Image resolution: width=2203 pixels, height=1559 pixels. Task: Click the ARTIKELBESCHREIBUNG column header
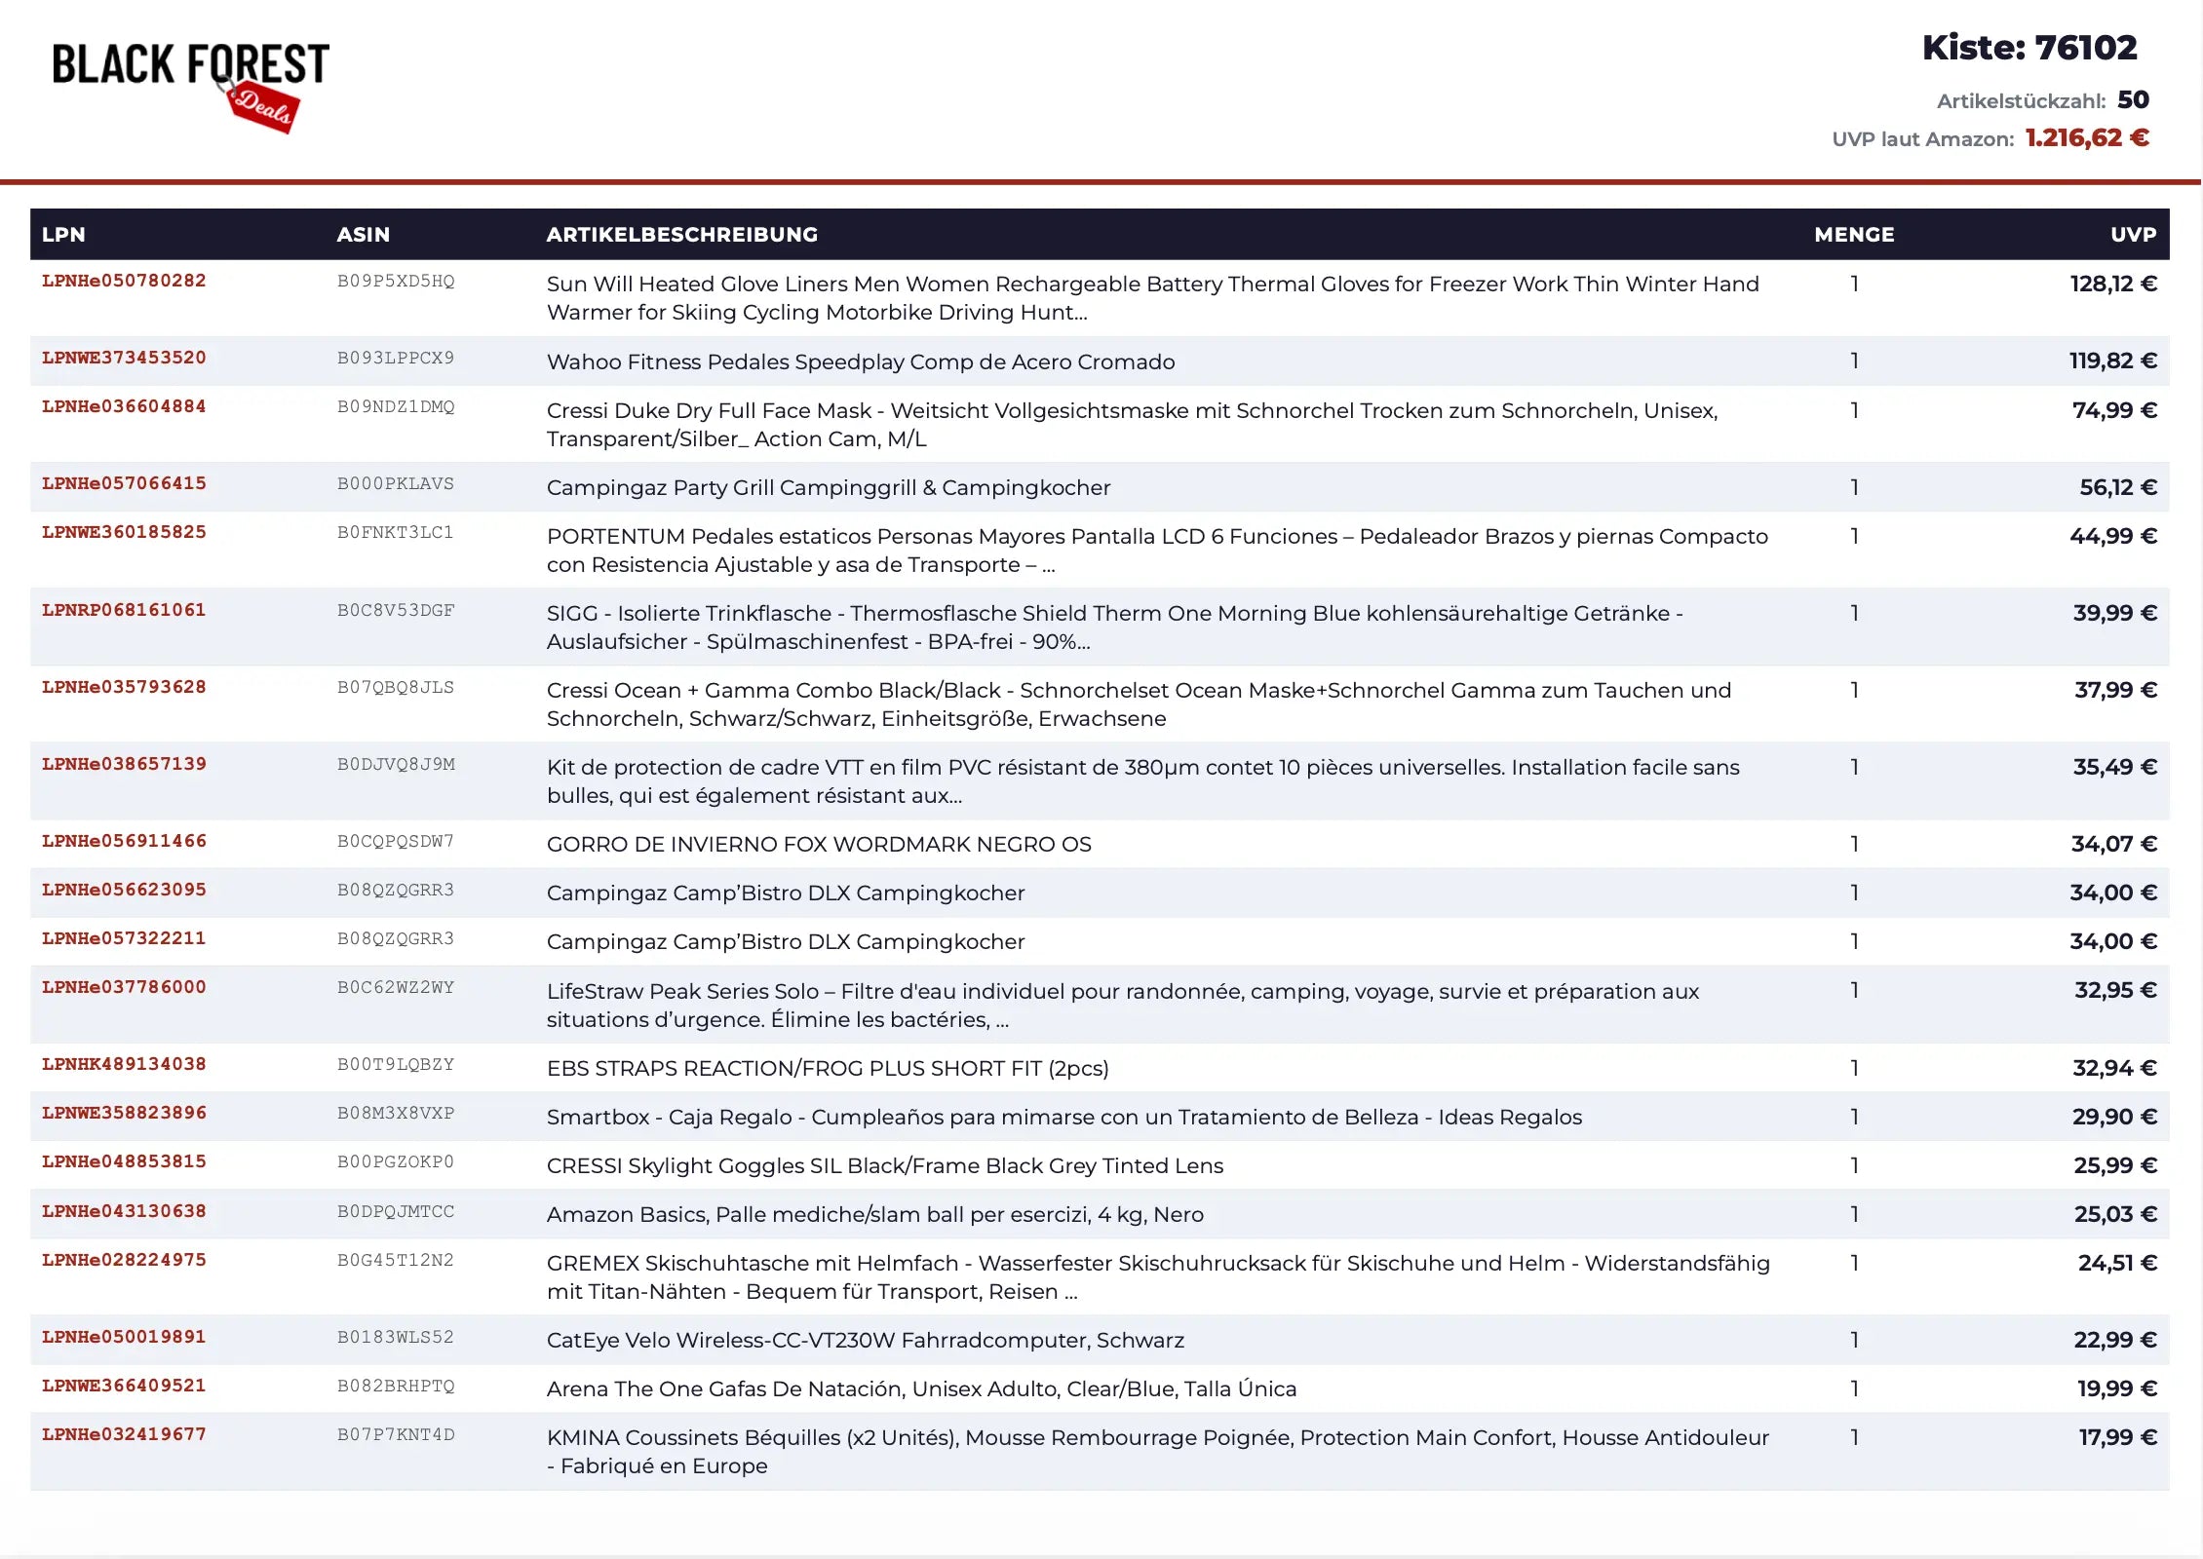pyautogui.click(x=681, y=235)
